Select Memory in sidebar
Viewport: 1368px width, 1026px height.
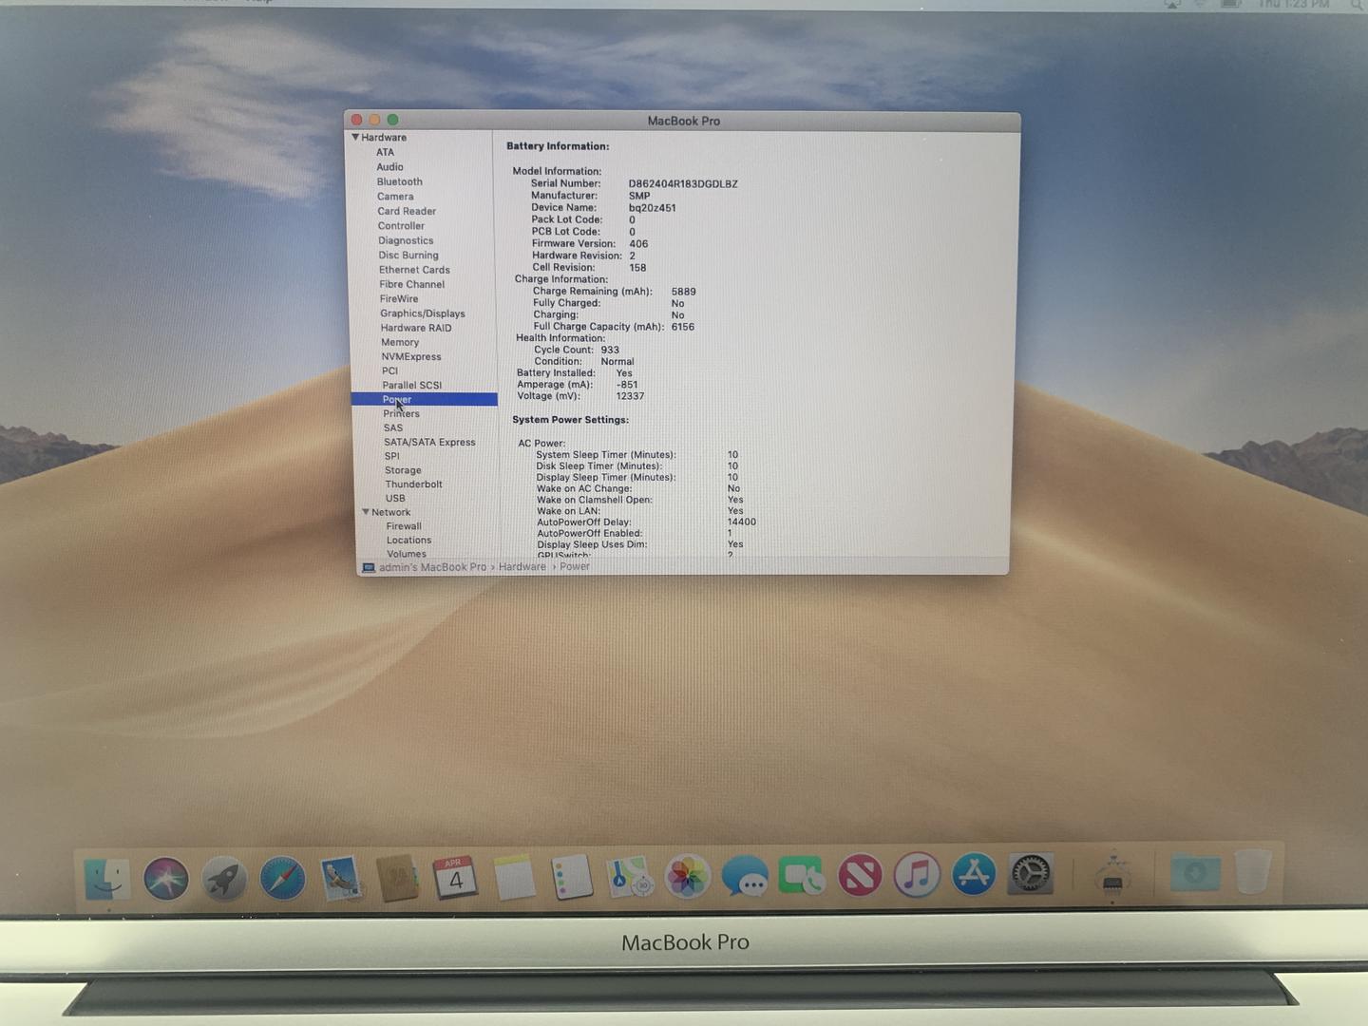click(x=400, y=342)
